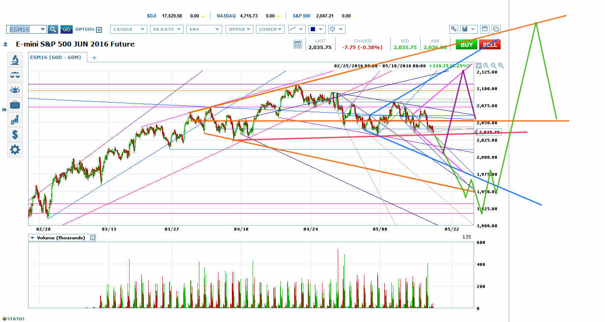605x322 pixels.
Task: Click the GO button
Action: [66, 29]
